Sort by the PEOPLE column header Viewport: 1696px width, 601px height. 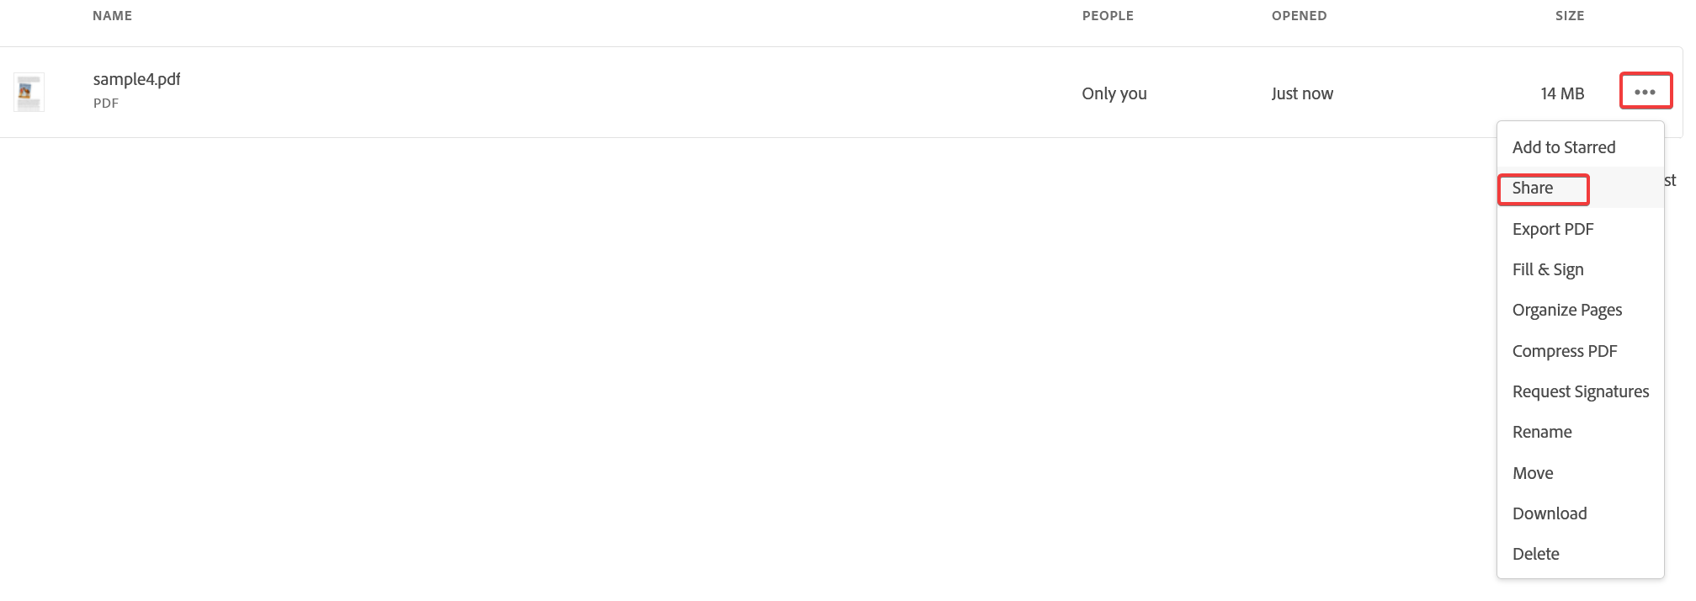coord(1107,16)
